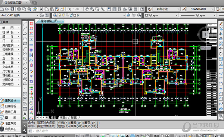Click the Undo arrow icon
The height and width of the screenshot is (137, 224).
69,9
